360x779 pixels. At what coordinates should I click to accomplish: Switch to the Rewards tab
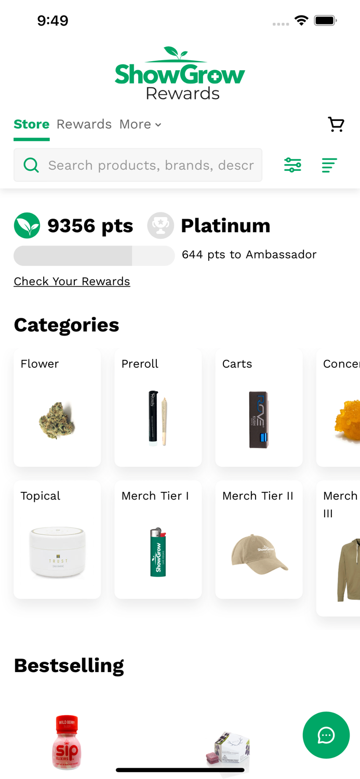84,125
